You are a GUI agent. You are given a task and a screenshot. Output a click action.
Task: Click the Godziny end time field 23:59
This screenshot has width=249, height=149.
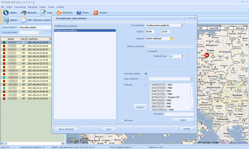[165, 32]
